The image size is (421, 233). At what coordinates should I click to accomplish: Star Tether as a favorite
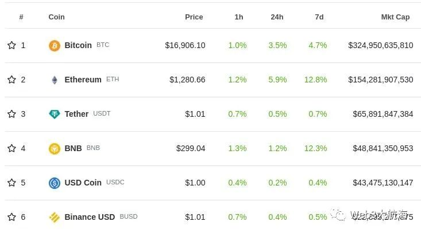pyautogui.click(x=11, y=114)
